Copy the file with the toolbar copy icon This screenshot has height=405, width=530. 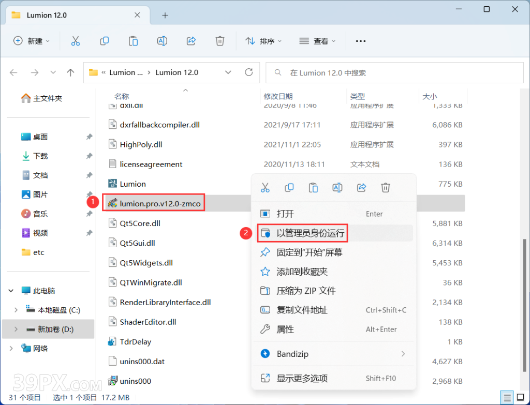click(x=104, y=41)
